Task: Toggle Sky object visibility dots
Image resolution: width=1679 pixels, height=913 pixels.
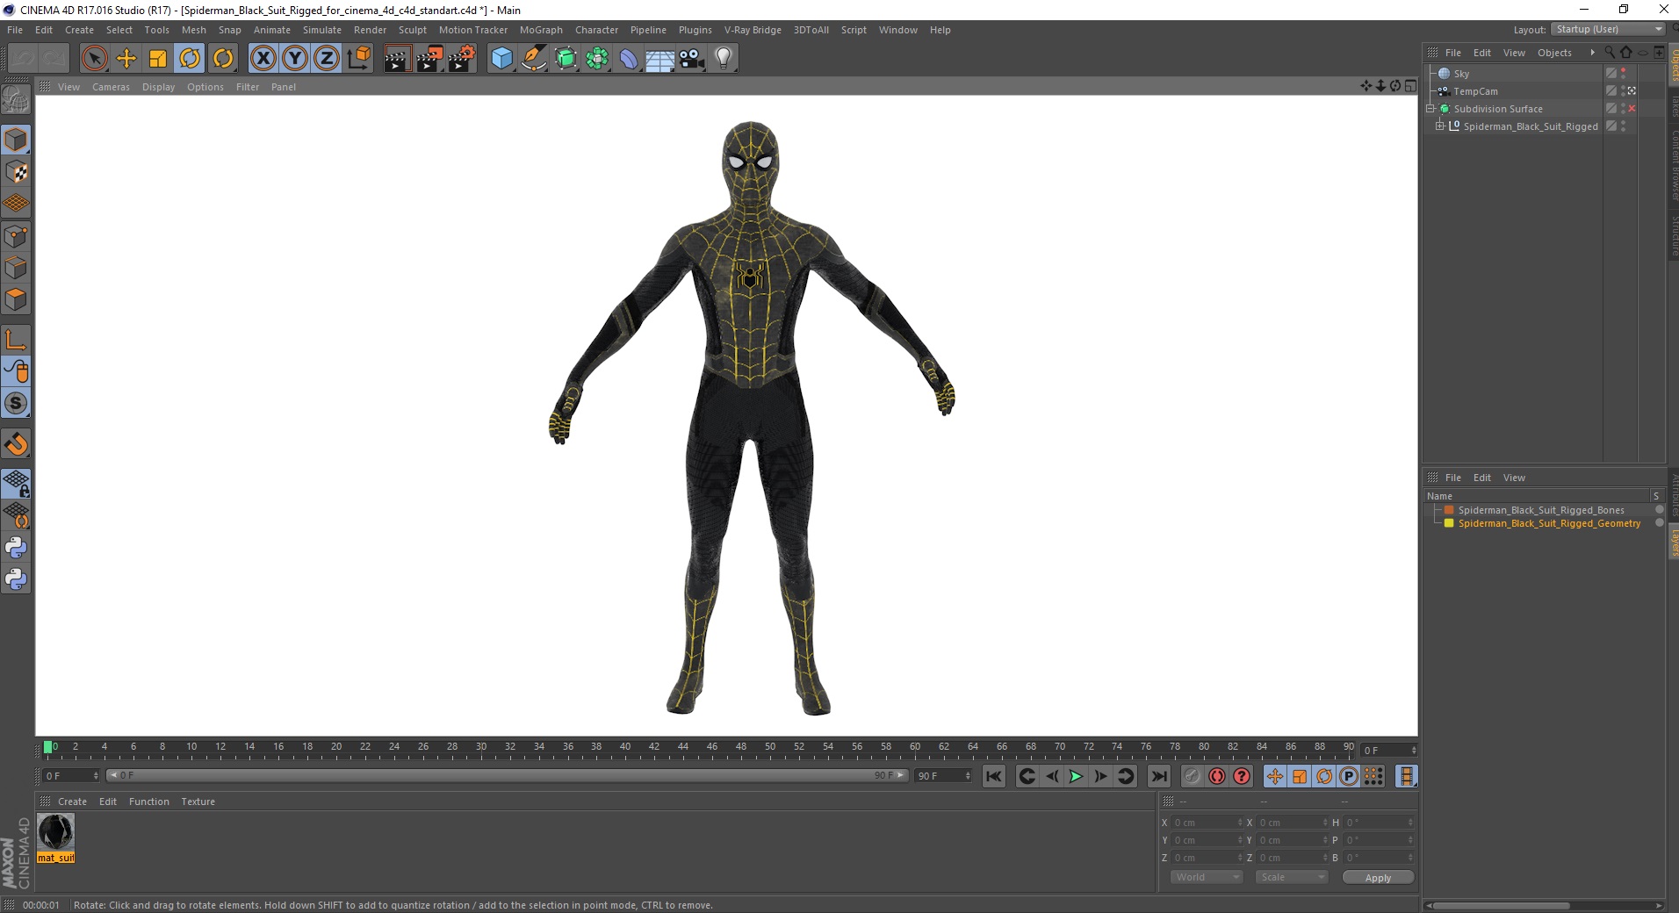Action: point(1624,74)
